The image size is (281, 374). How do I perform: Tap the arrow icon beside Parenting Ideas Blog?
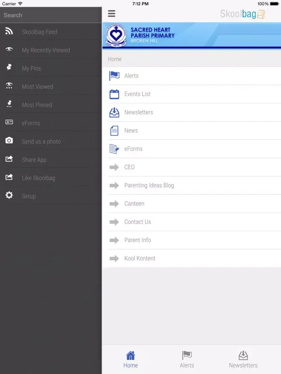click(x=114, y=186)
